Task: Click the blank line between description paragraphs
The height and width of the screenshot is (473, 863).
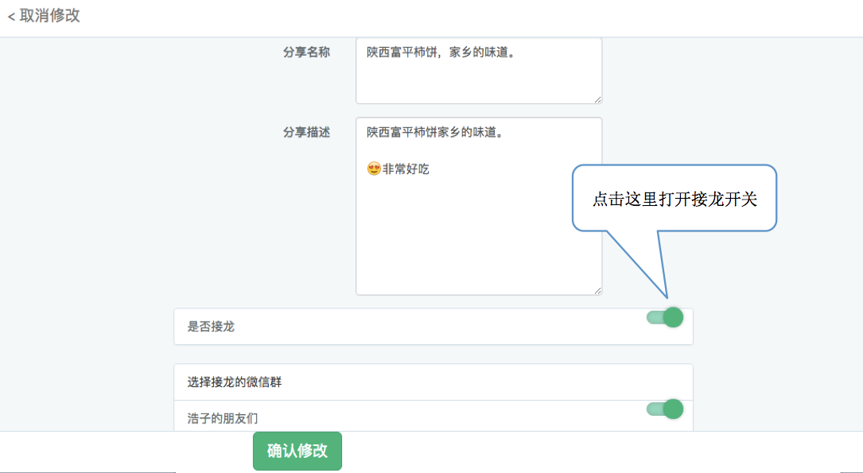Action: [477, 150]
